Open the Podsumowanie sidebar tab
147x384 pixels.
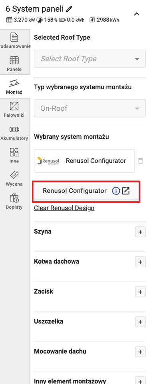pos(14,40)
